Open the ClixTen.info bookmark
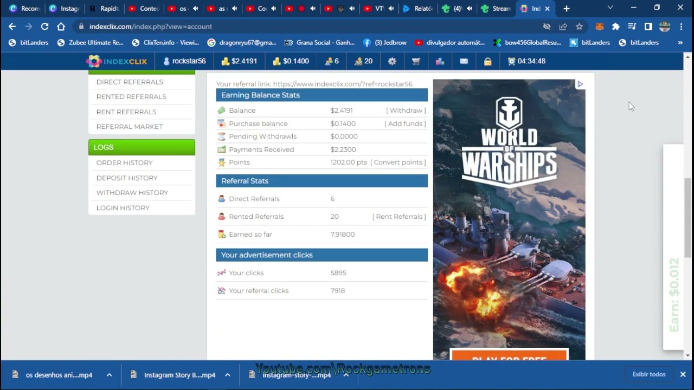The image size is (694, 390). (x=166, y=42)
